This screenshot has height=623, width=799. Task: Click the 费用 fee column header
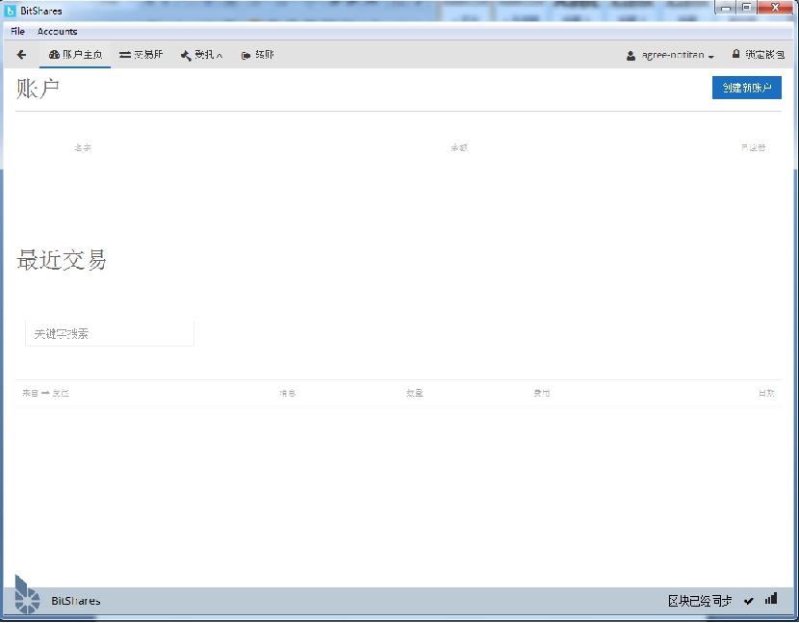[x=541, y=393]
